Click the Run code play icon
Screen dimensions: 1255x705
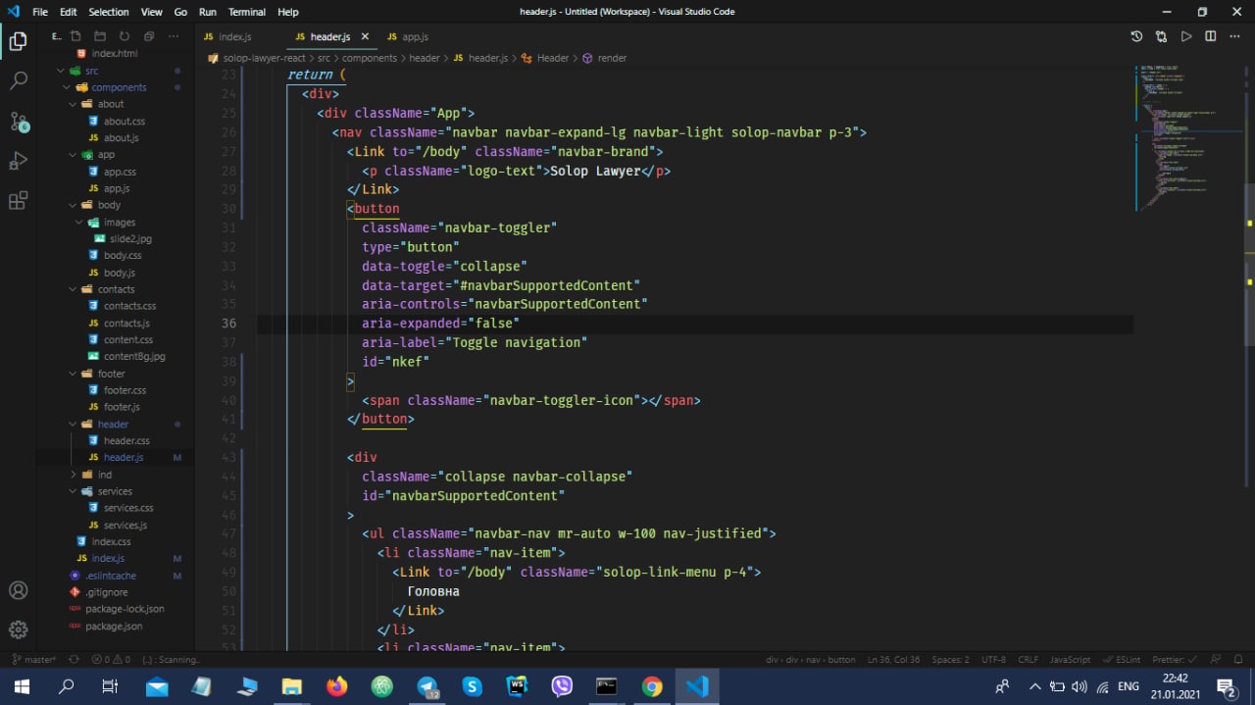(x=1186, y=36)
